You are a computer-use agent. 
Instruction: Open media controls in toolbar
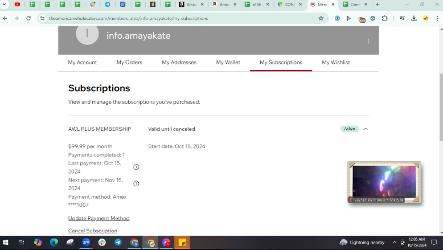pyautogui.click(x=402, y=18)
